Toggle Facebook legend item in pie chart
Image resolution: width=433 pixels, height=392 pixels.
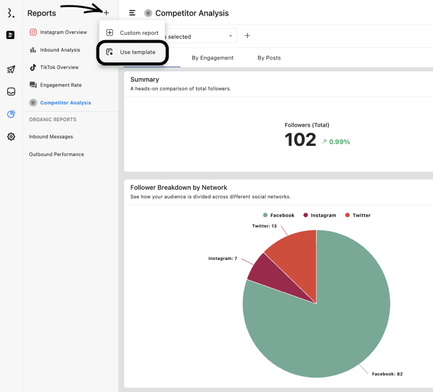tap(278, 215)
